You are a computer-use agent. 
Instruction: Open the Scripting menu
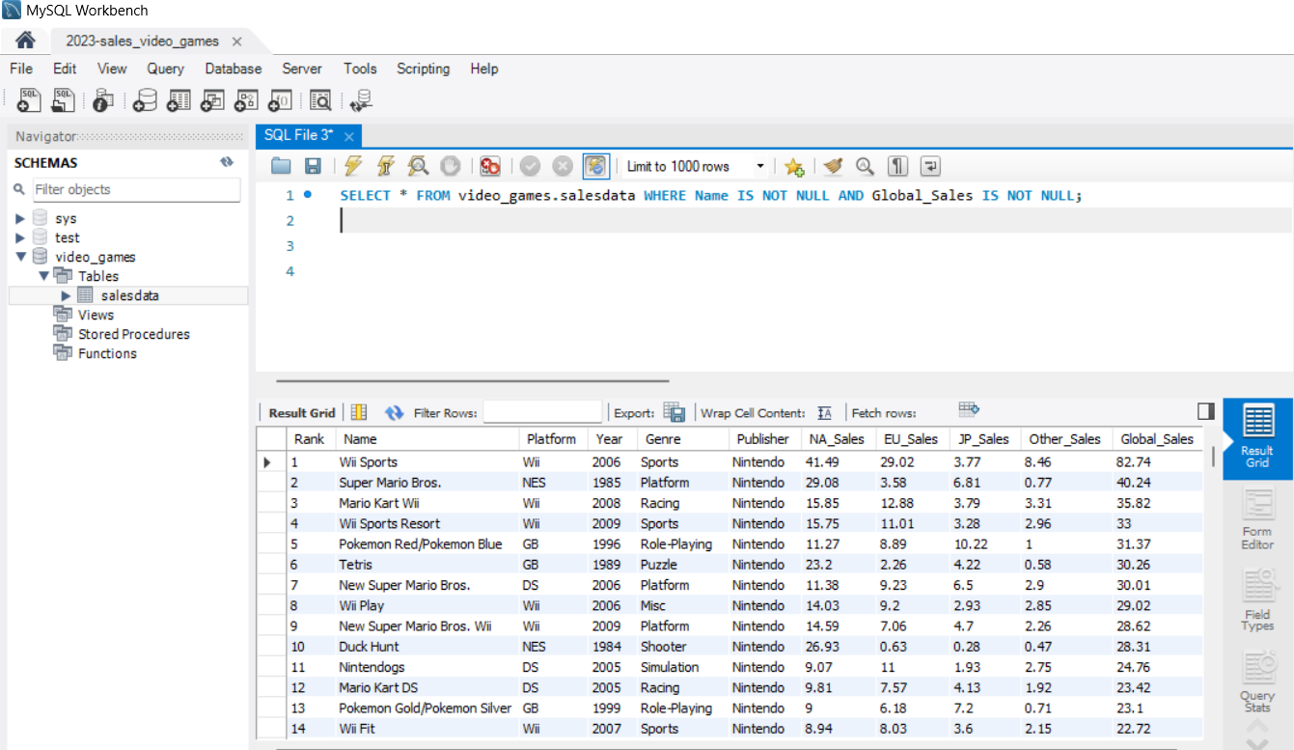tap(423, 69)
